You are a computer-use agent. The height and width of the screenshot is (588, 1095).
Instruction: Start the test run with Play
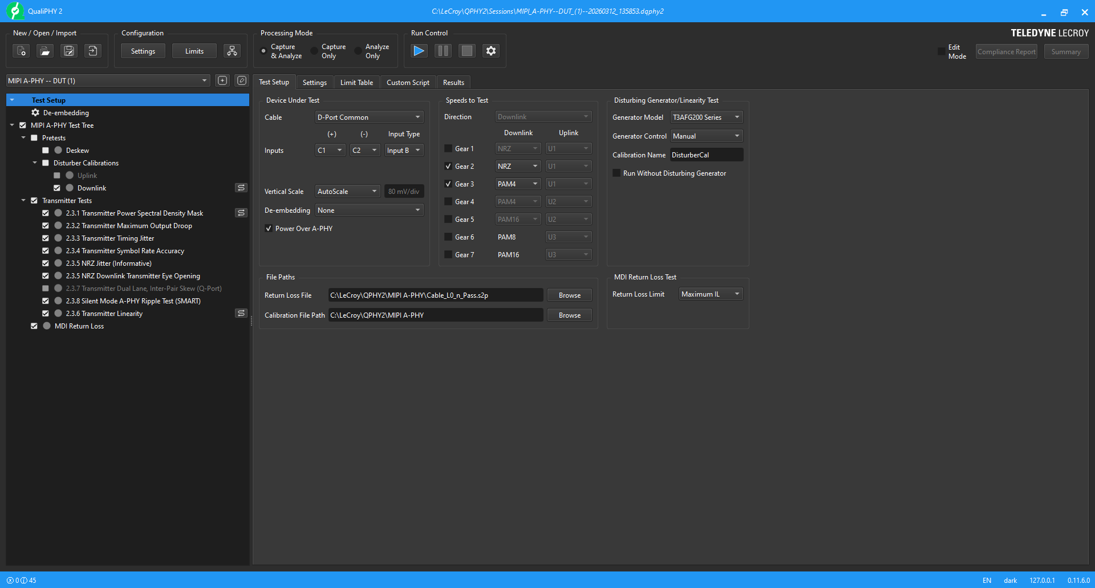419,51
